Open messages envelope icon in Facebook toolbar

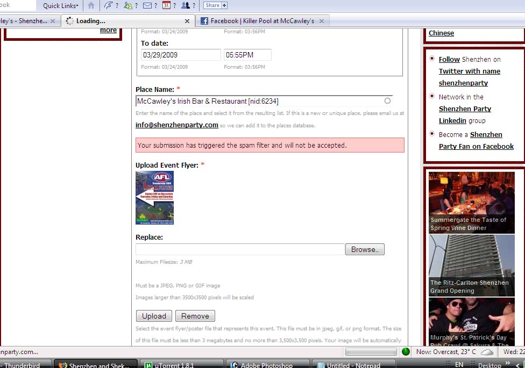coord(147,5)
